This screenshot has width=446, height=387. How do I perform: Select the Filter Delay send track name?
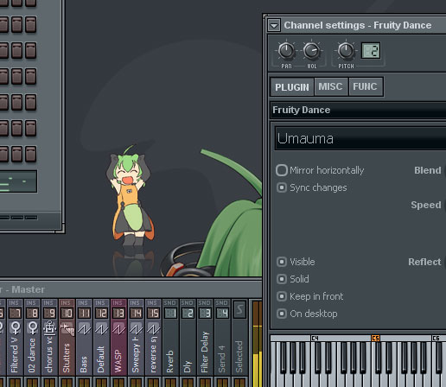[205, 352]
